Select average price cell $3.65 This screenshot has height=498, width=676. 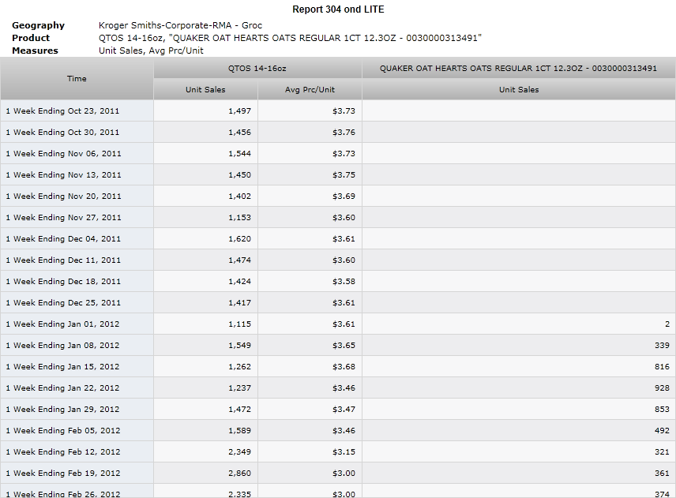[x=310, y=346]
